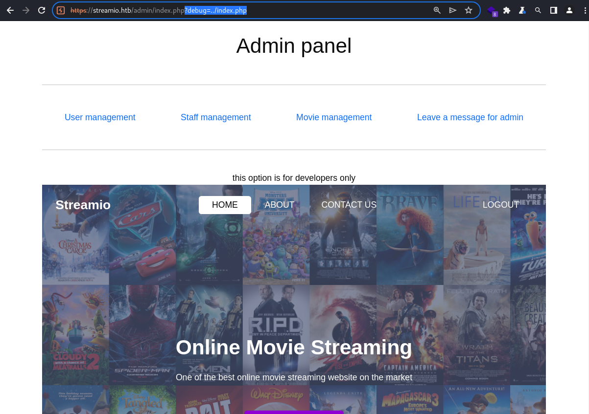This screenshot has height=414, width=589.
Task: Open Leave a message for admin
Action: [x=470, y=117]
